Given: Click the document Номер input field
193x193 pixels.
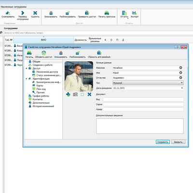Looking at the screenshot, I should click(x=143, y=109).
